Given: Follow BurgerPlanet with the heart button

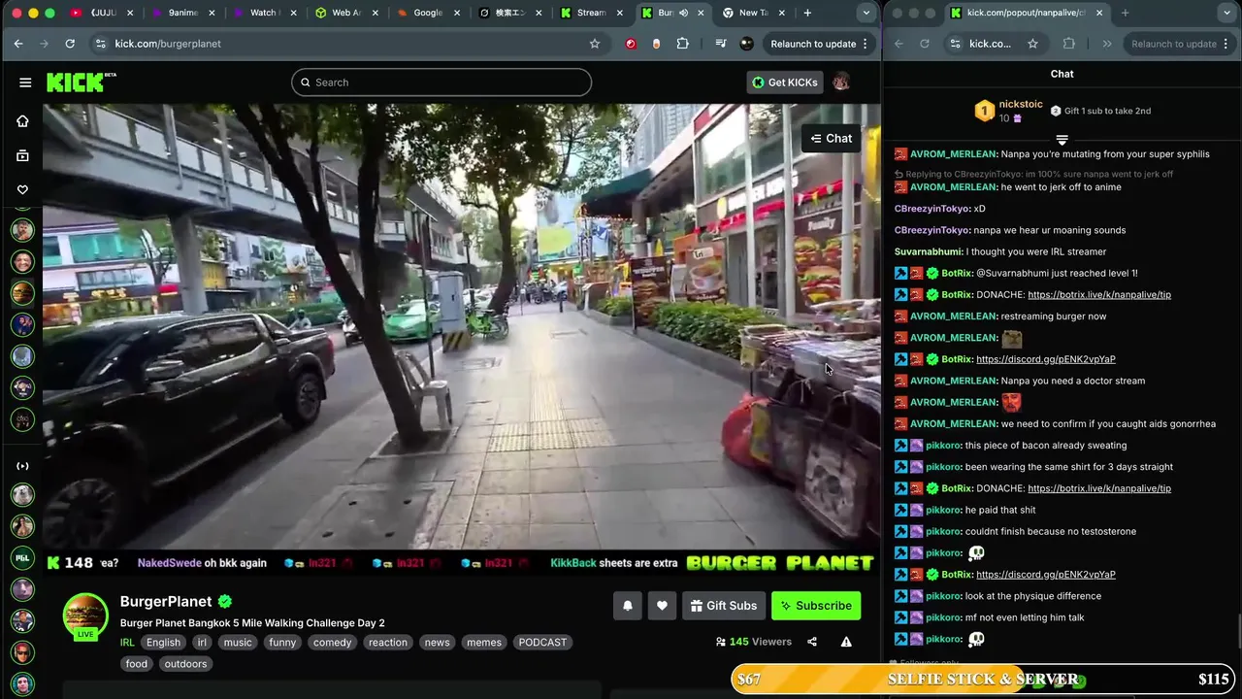Looking at the screenshot, I should [662, 606].
